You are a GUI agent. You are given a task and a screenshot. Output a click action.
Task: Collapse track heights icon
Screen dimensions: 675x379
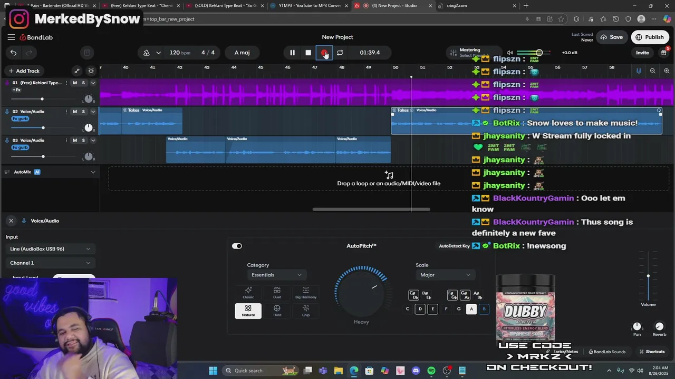[91, 71]
